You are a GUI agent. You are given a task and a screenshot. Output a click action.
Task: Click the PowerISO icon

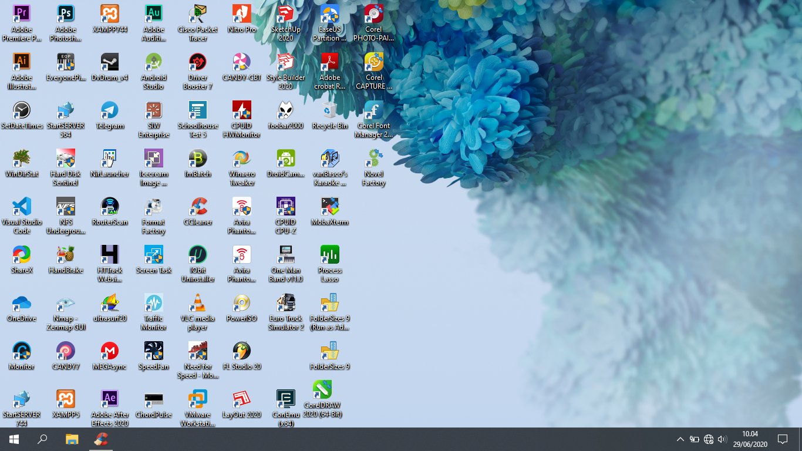(x=242, y=308)
